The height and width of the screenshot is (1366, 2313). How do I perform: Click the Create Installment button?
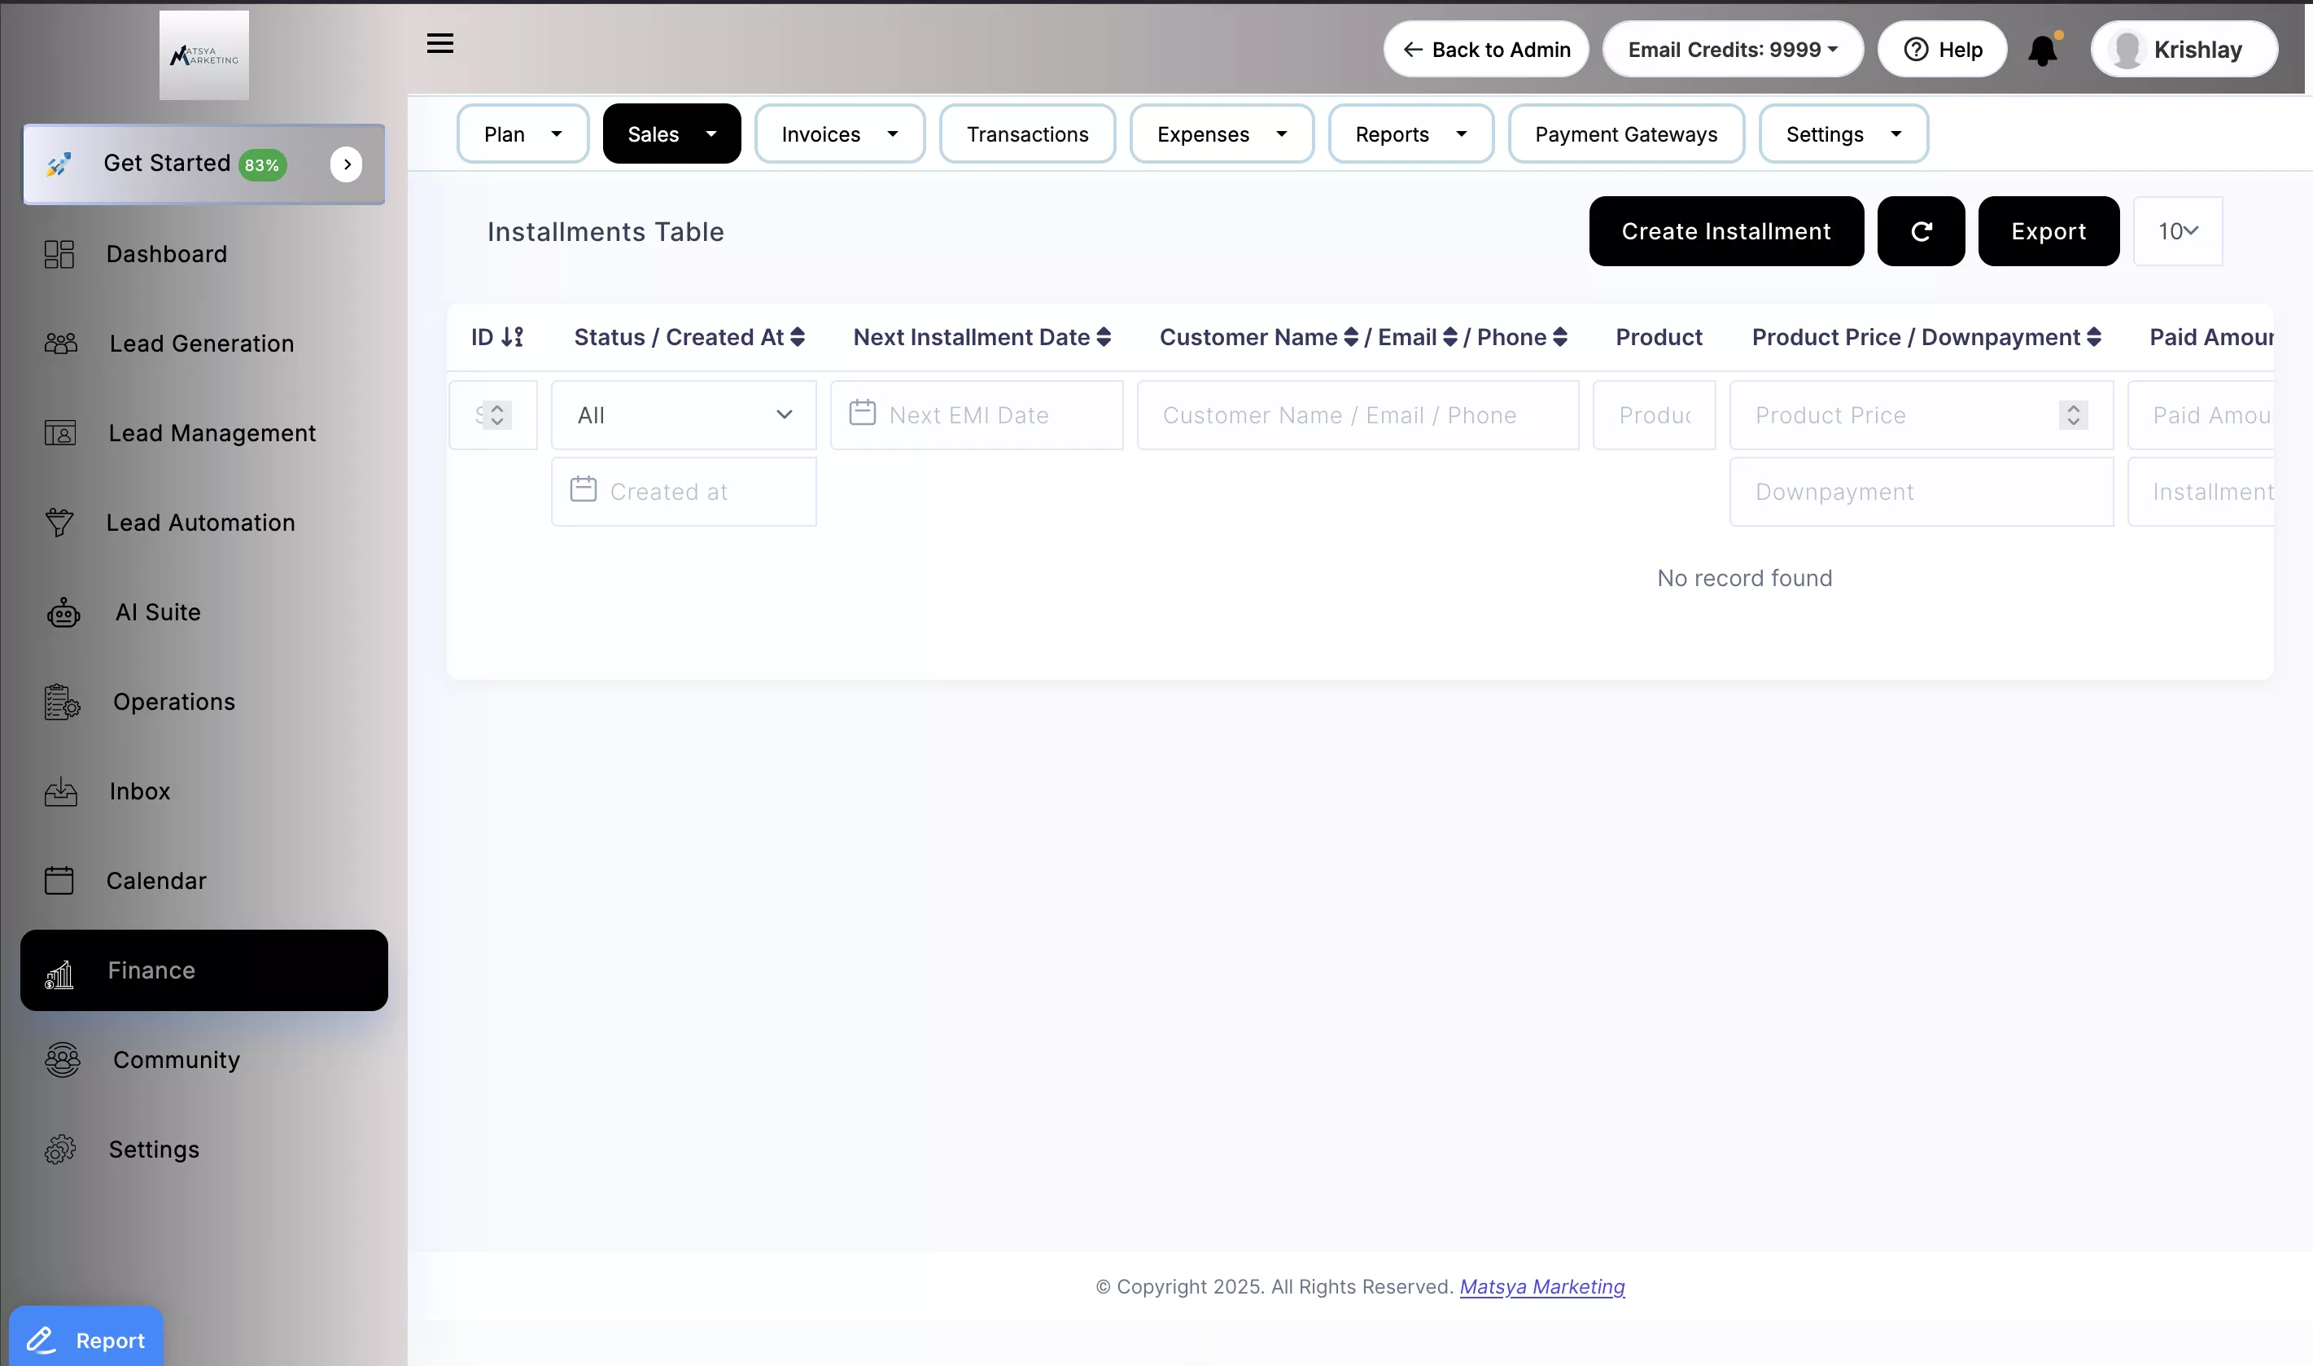1725,231
